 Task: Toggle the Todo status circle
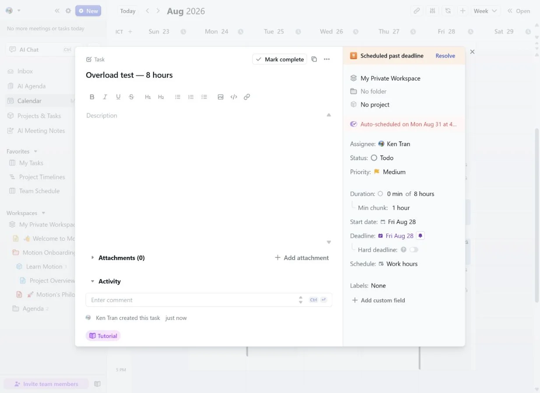374,158
